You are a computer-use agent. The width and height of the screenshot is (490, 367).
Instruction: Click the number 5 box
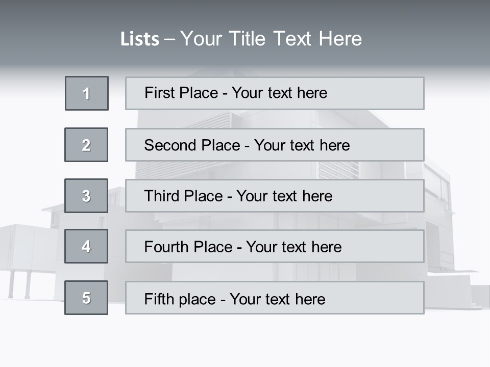coord(86,298)
